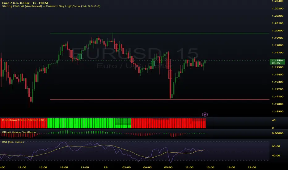Select the green current day high line

click(159, 33)
